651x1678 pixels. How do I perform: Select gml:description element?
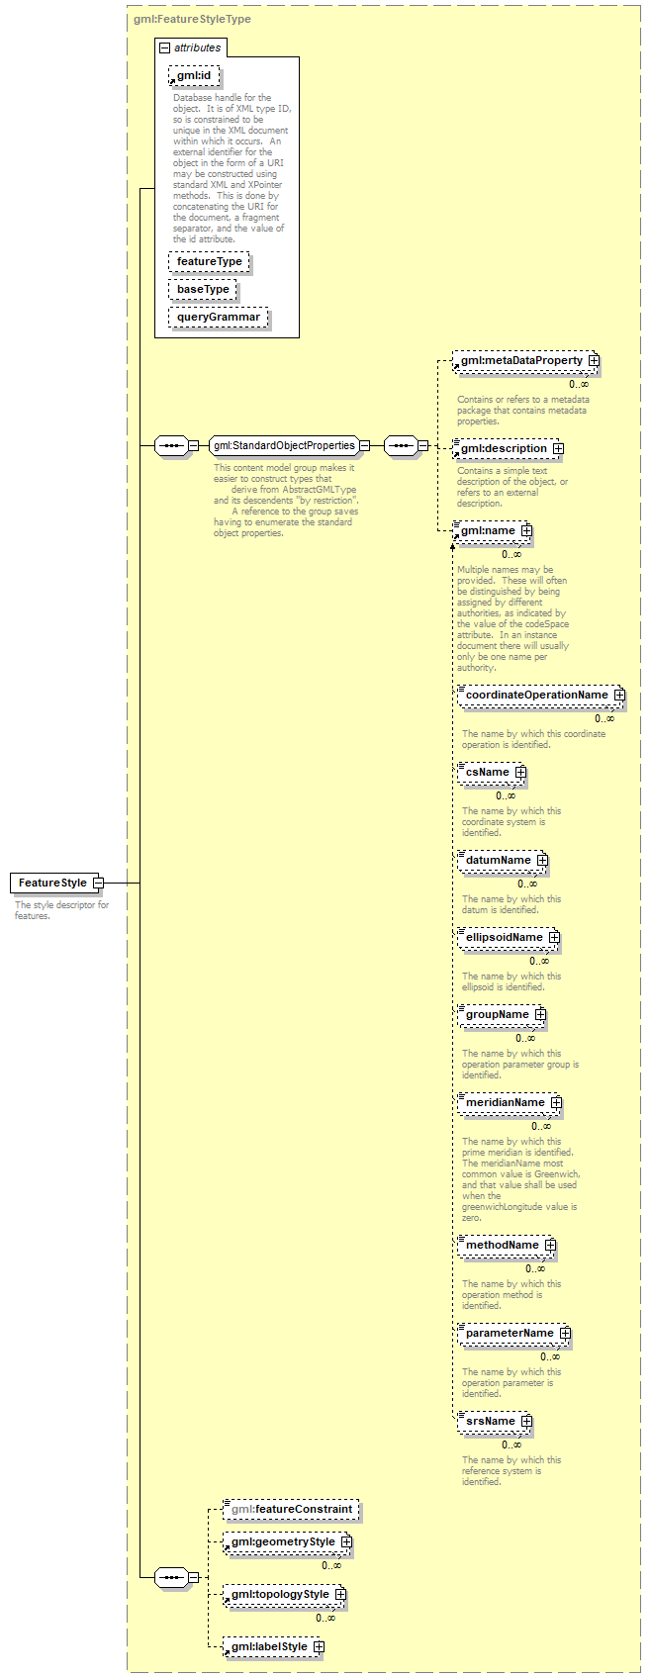pos(504,449)
